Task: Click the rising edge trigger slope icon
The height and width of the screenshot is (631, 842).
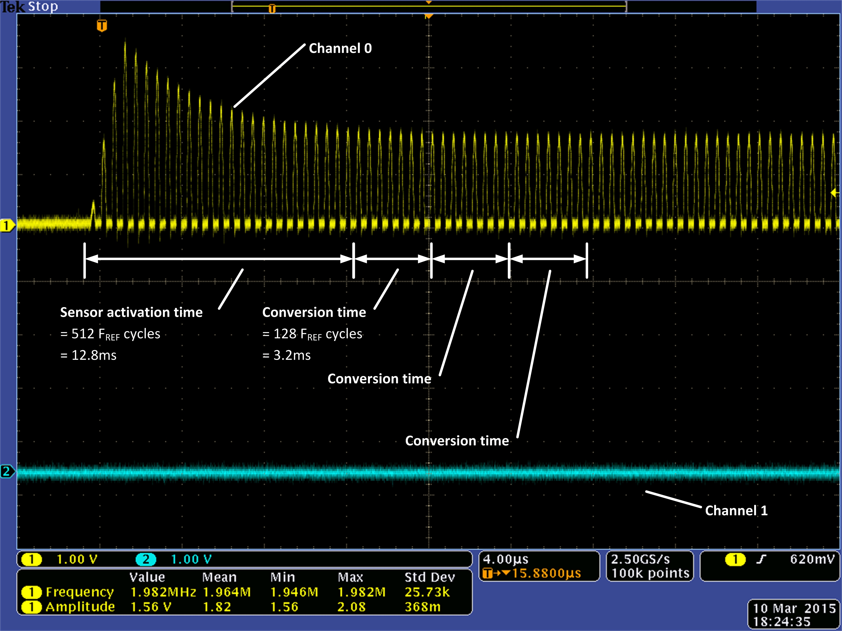Action: [x=761, y=559]
